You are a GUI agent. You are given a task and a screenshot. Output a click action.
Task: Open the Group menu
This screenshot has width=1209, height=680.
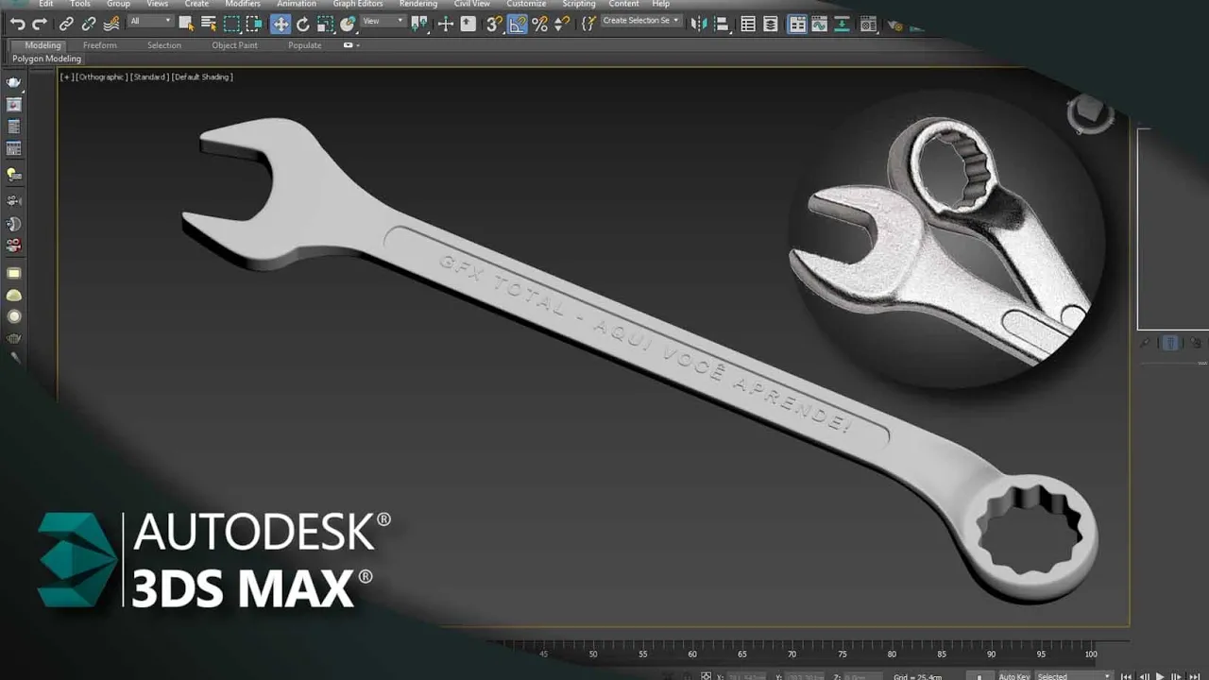(118, 4)
